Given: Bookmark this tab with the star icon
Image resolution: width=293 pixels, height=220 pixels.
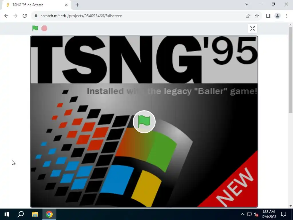Looking at the screenshot, I should [257, 16].
